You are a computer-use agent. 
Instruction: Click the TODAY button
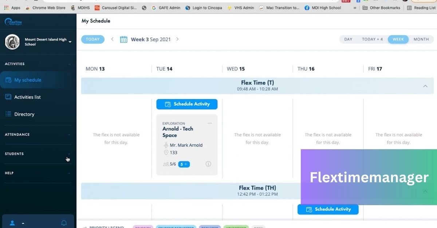pyautogui.click(x=92, y=39)
